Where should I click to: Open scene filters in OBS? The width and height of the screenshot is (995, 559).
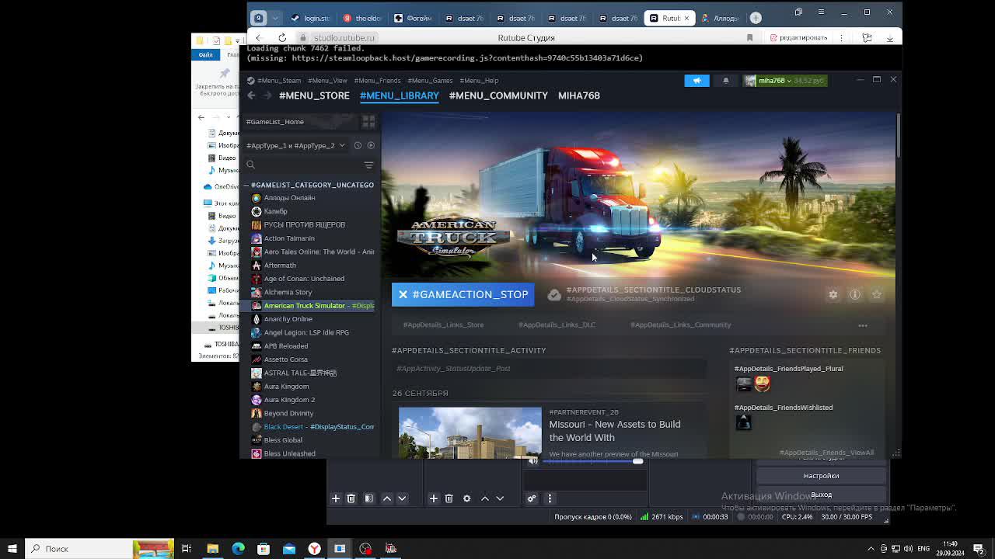369,498
